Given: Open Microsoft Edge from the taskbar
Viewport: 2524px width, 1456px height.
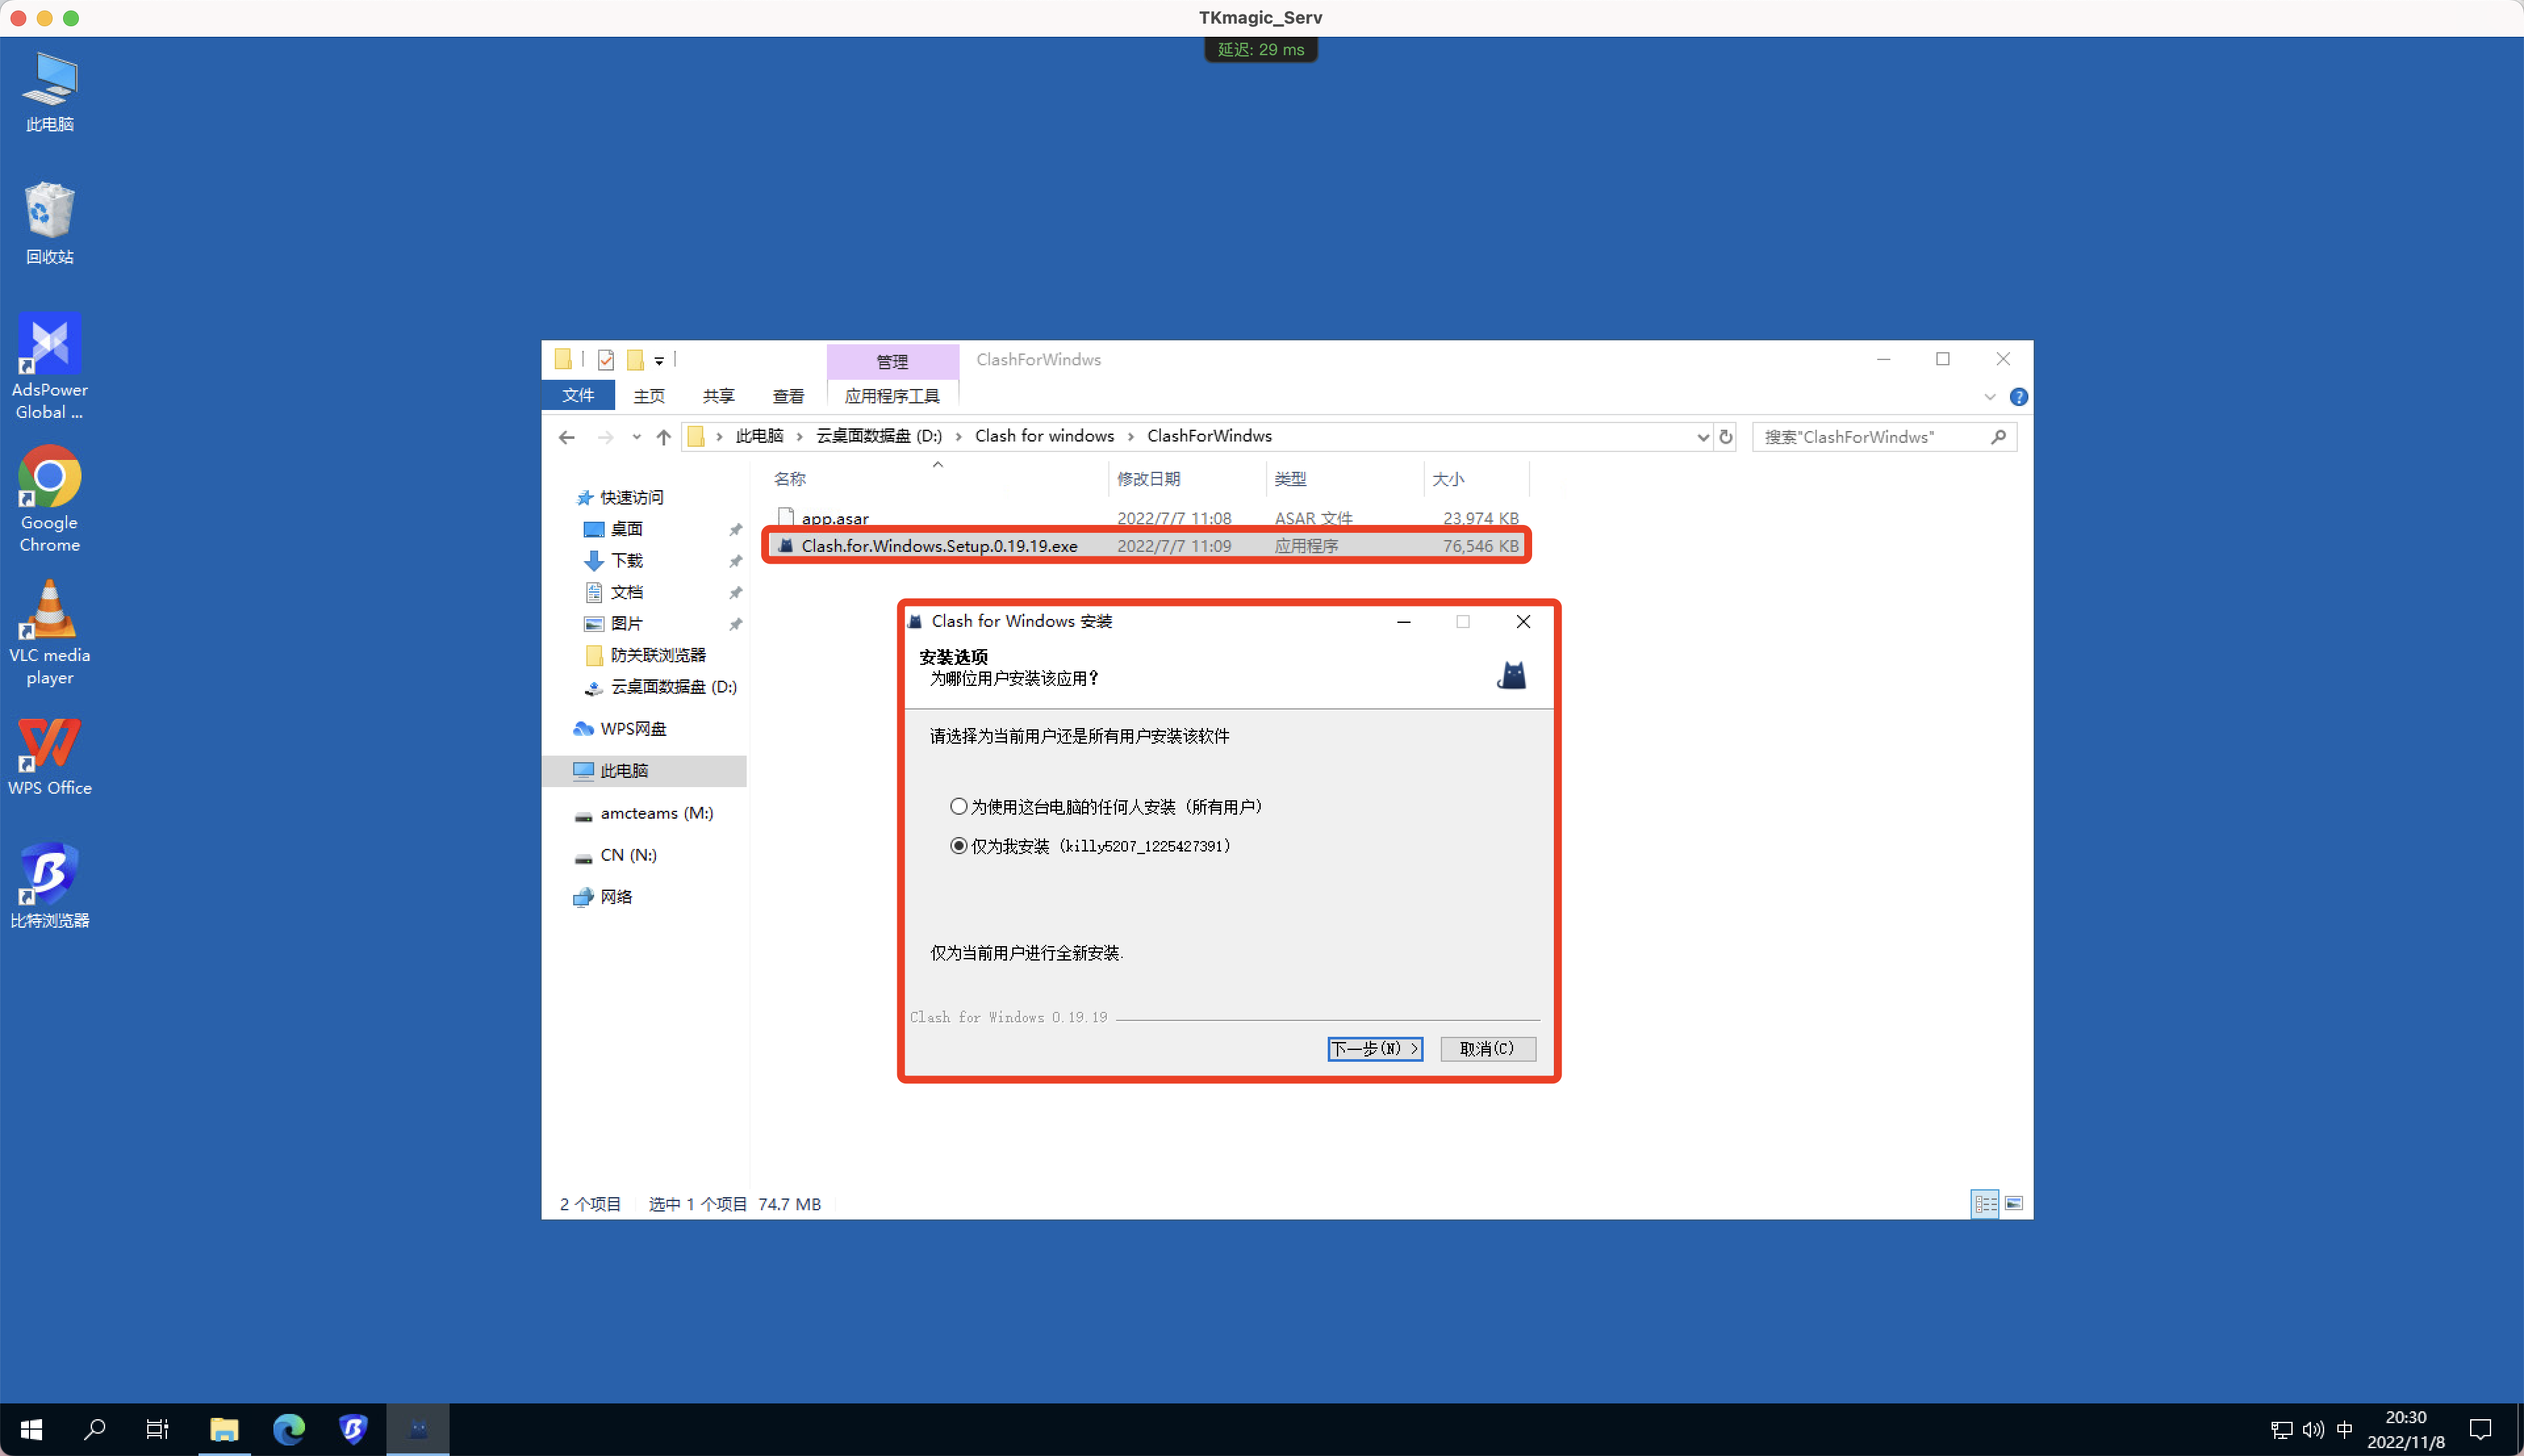Looking at the screenshot, I should 289,1429.
